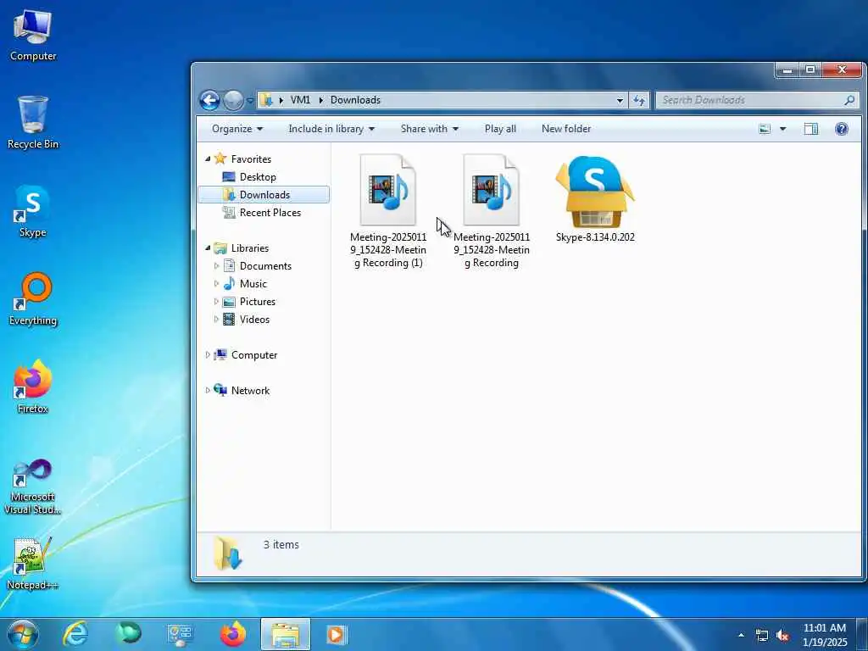Viewport: 868px width, 651px height.
Task: Expand the Music library node
Action: click(216, 283)
